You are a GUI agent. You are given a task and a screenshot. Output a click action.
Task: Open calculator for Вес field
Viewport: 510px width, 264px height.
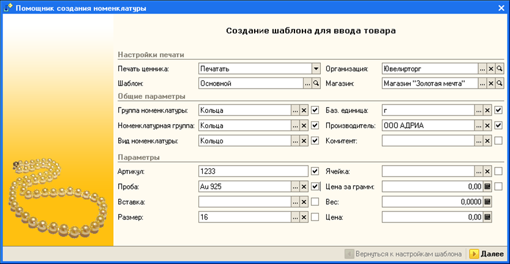point(487,202)
